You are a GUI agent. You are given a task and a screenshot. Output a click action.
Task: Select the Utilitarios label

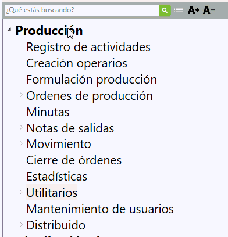pos(52,192)
